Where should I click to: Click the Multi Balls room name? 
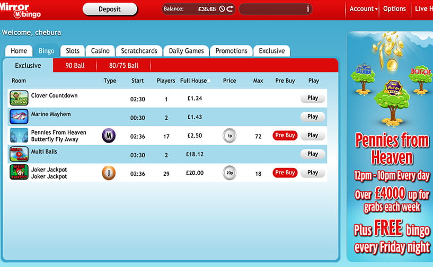coord(44,152)
